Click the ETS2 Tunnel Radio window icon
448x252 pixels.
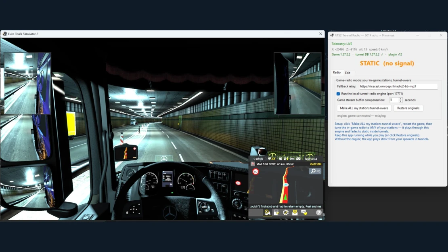click(332, 36)
